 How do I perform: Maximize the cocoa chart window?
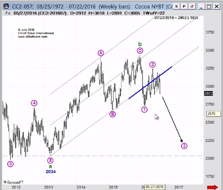tap(209, 7)
